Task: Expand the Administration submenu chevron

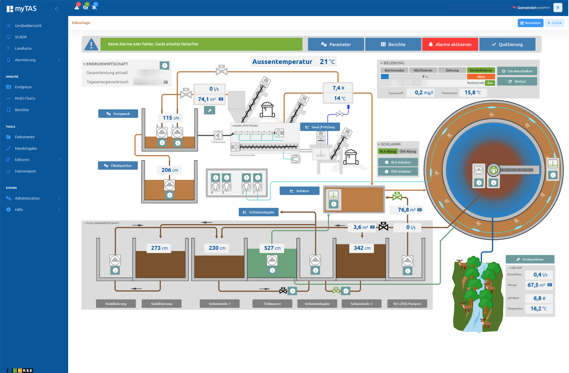Action: pyautogui.click(x=59, y=198)
